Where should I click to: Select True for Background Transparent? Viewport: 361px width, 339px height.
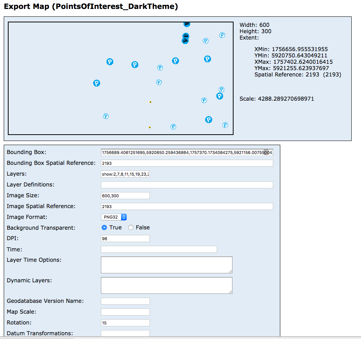coord(104,227)
